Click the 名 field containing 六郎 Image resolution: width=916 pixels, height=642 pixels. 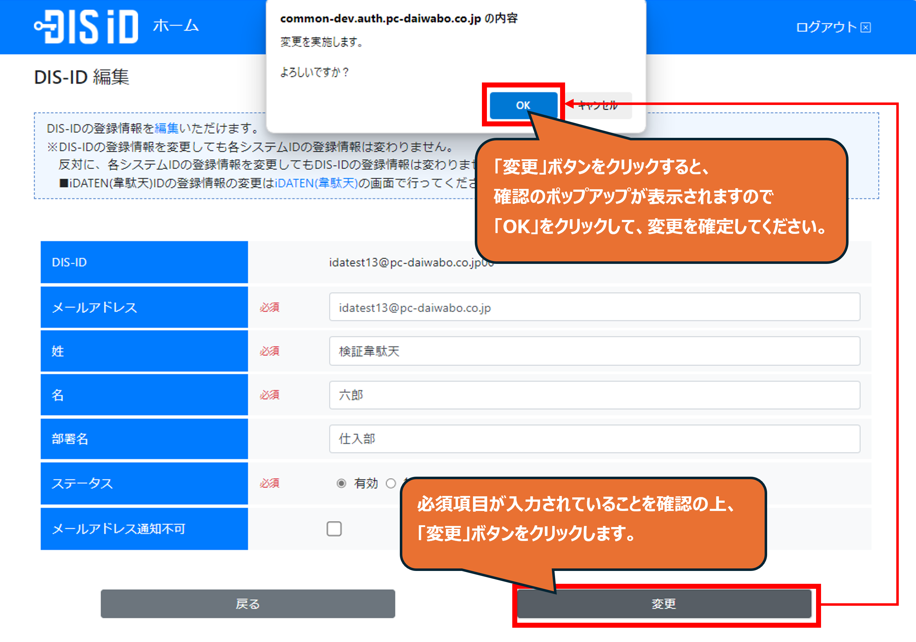[594, 395]
